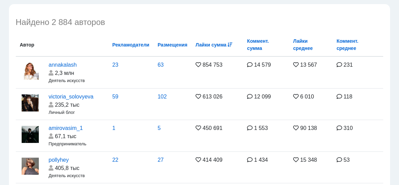Viewport: 399px width, 185px height.
Task: Open victoria_solovyeva author link
Action: pos(71,96)
